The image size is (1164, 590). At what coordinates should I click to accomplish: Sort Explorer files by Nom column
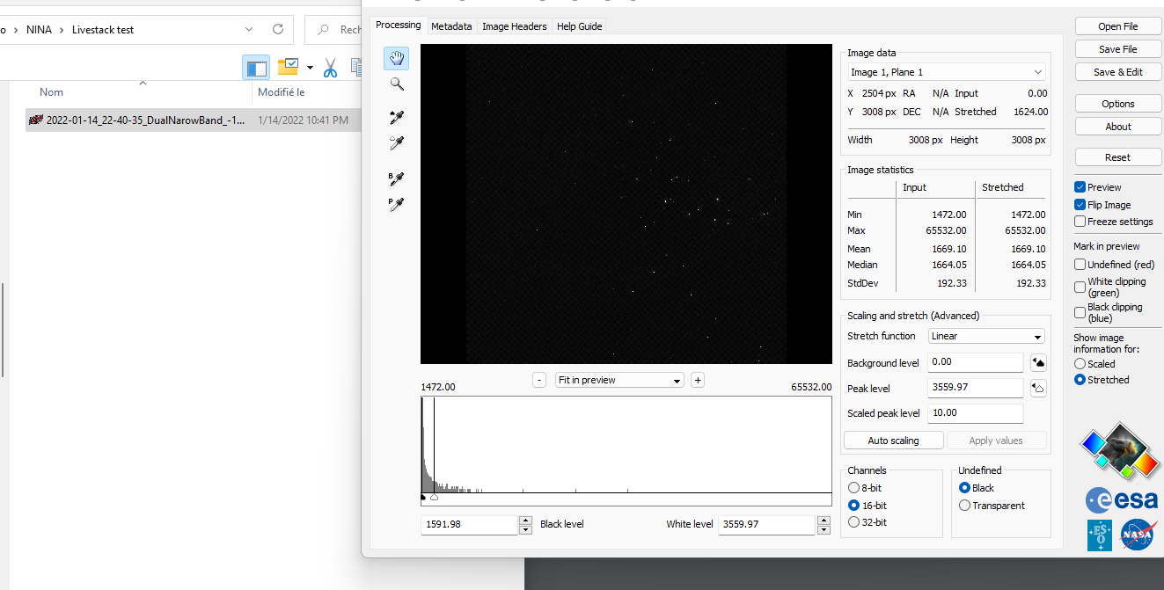[51, 92]
